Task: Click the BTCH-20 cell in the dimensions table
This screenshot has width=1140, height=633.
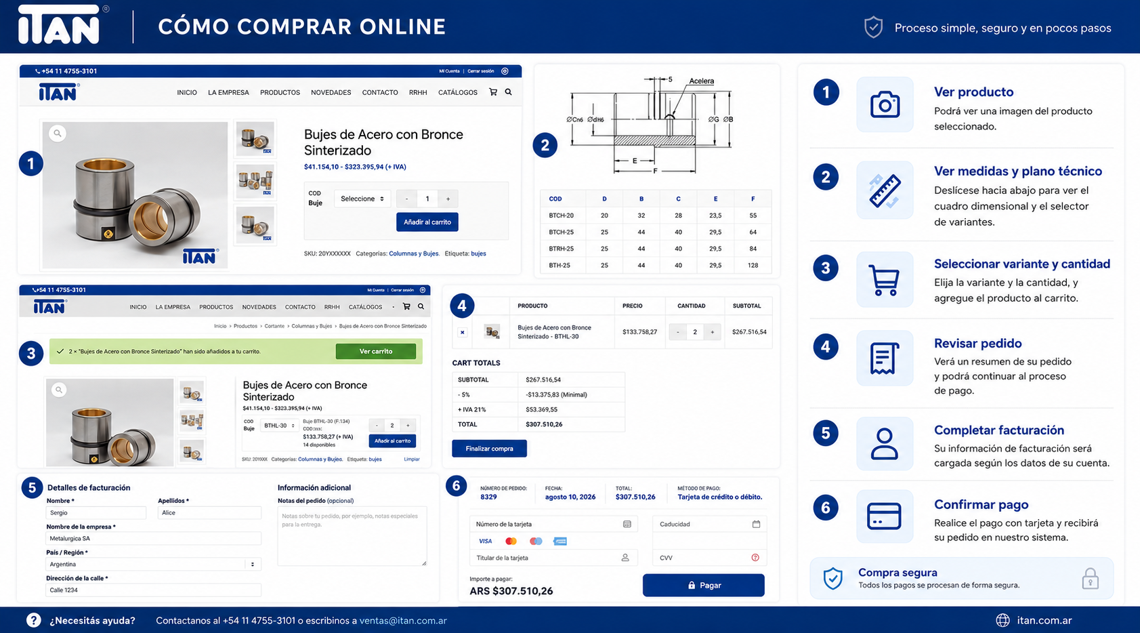Action: point(562,216)
